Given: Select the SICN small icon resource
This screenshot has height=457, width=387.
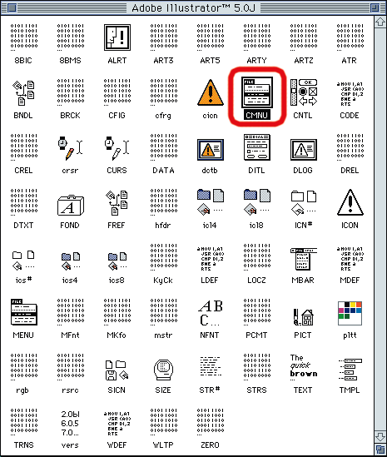Looking at the screenshot, I should [x=117, y=370].
